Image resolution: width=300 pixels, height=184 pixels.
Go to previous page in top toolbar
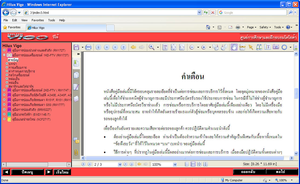pos(107,47)
